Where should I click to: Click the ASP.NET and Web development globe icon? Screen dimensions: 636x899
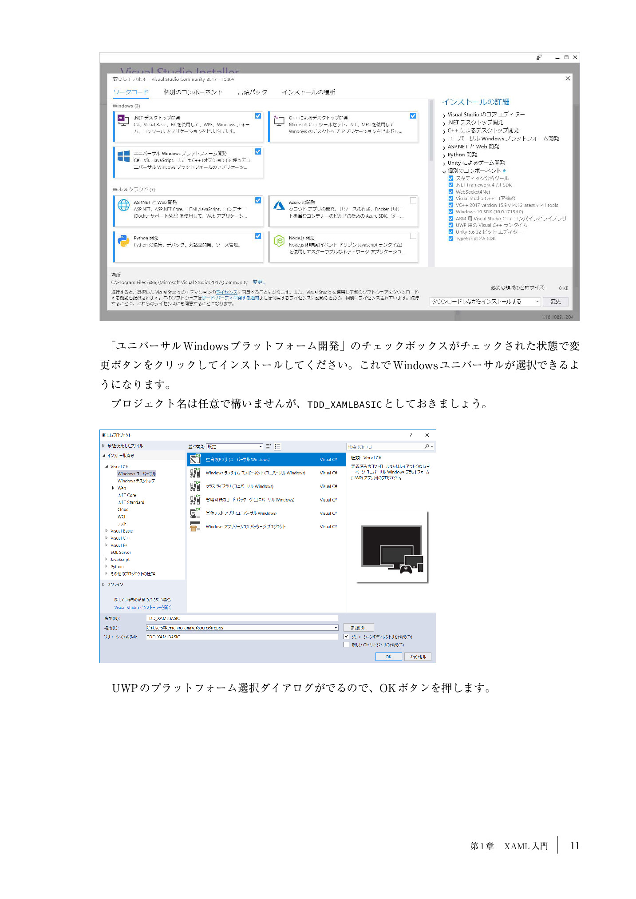123,205
